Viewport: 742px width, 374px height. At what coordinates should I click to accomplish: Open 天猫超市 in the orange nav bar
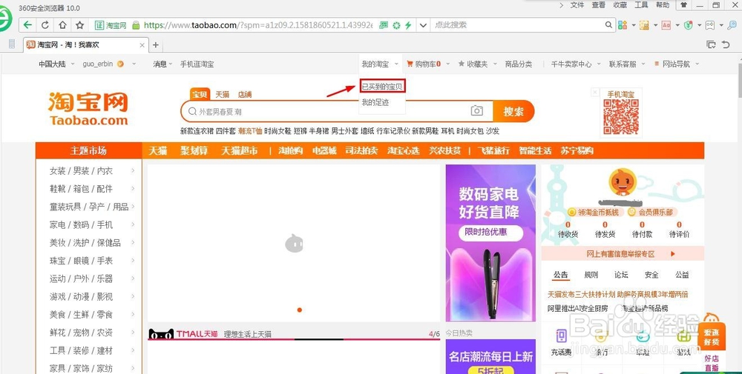click(x=240, y=150)
